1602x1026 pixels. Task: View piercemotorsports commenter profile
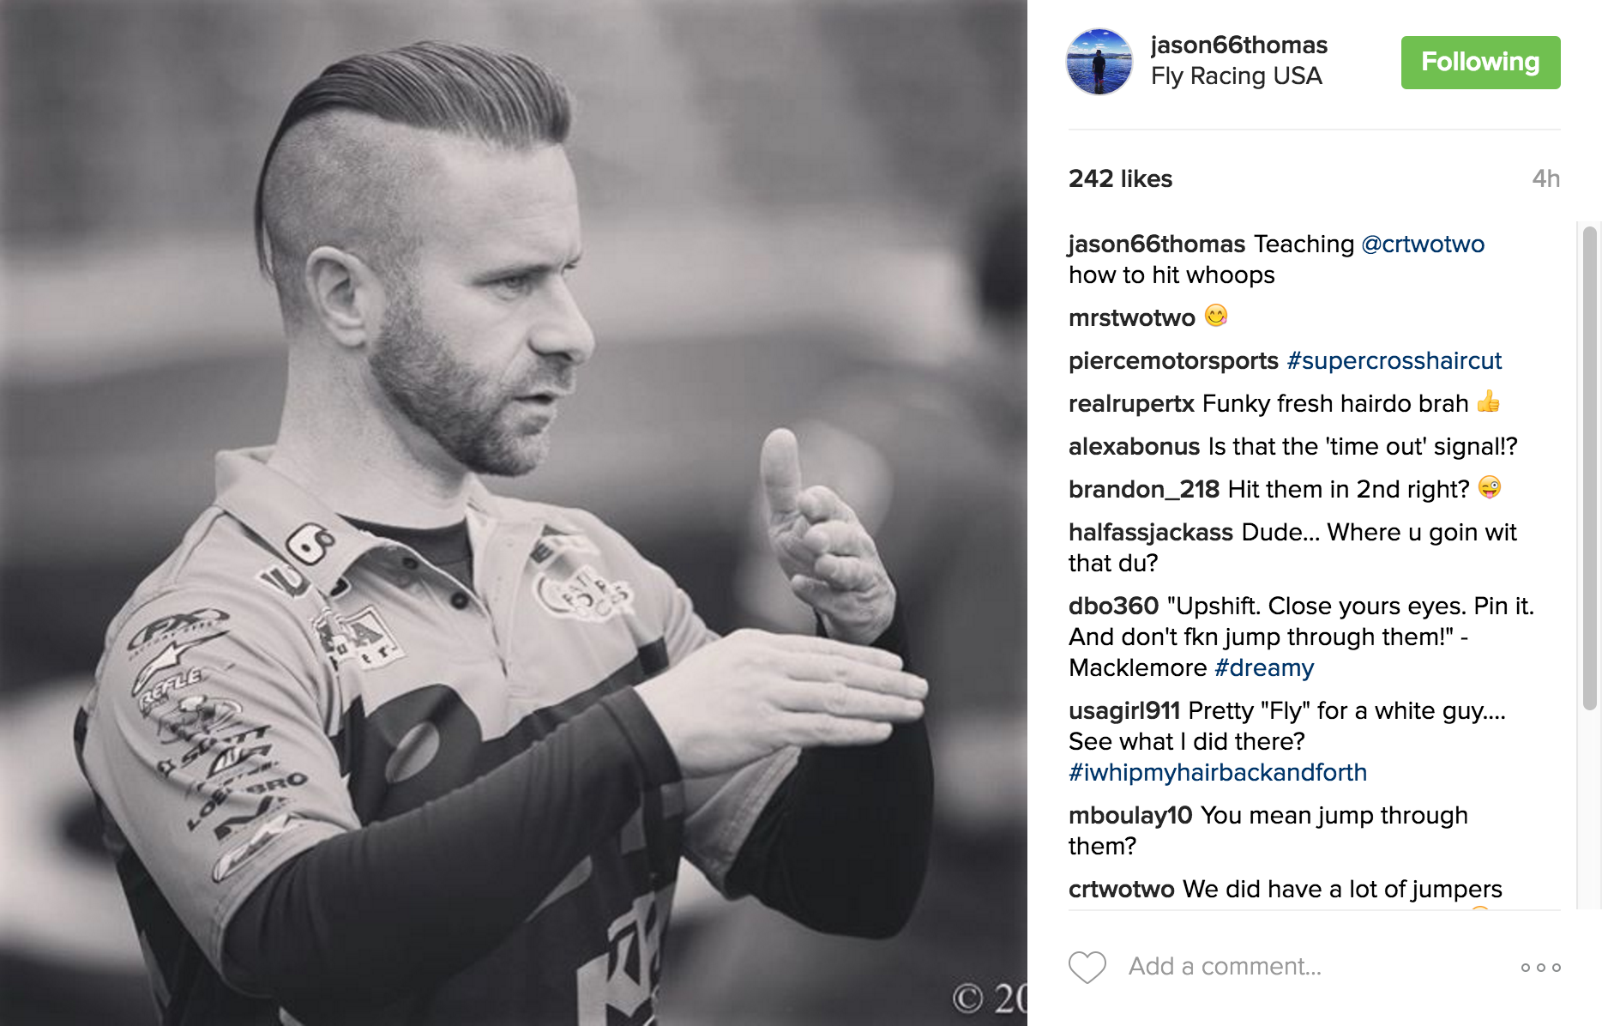click(1173, 361)
